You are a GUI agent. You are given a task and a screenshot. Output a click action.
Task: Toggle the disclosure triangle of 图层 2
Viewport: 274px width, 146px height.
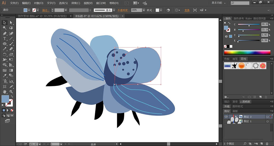236,117
